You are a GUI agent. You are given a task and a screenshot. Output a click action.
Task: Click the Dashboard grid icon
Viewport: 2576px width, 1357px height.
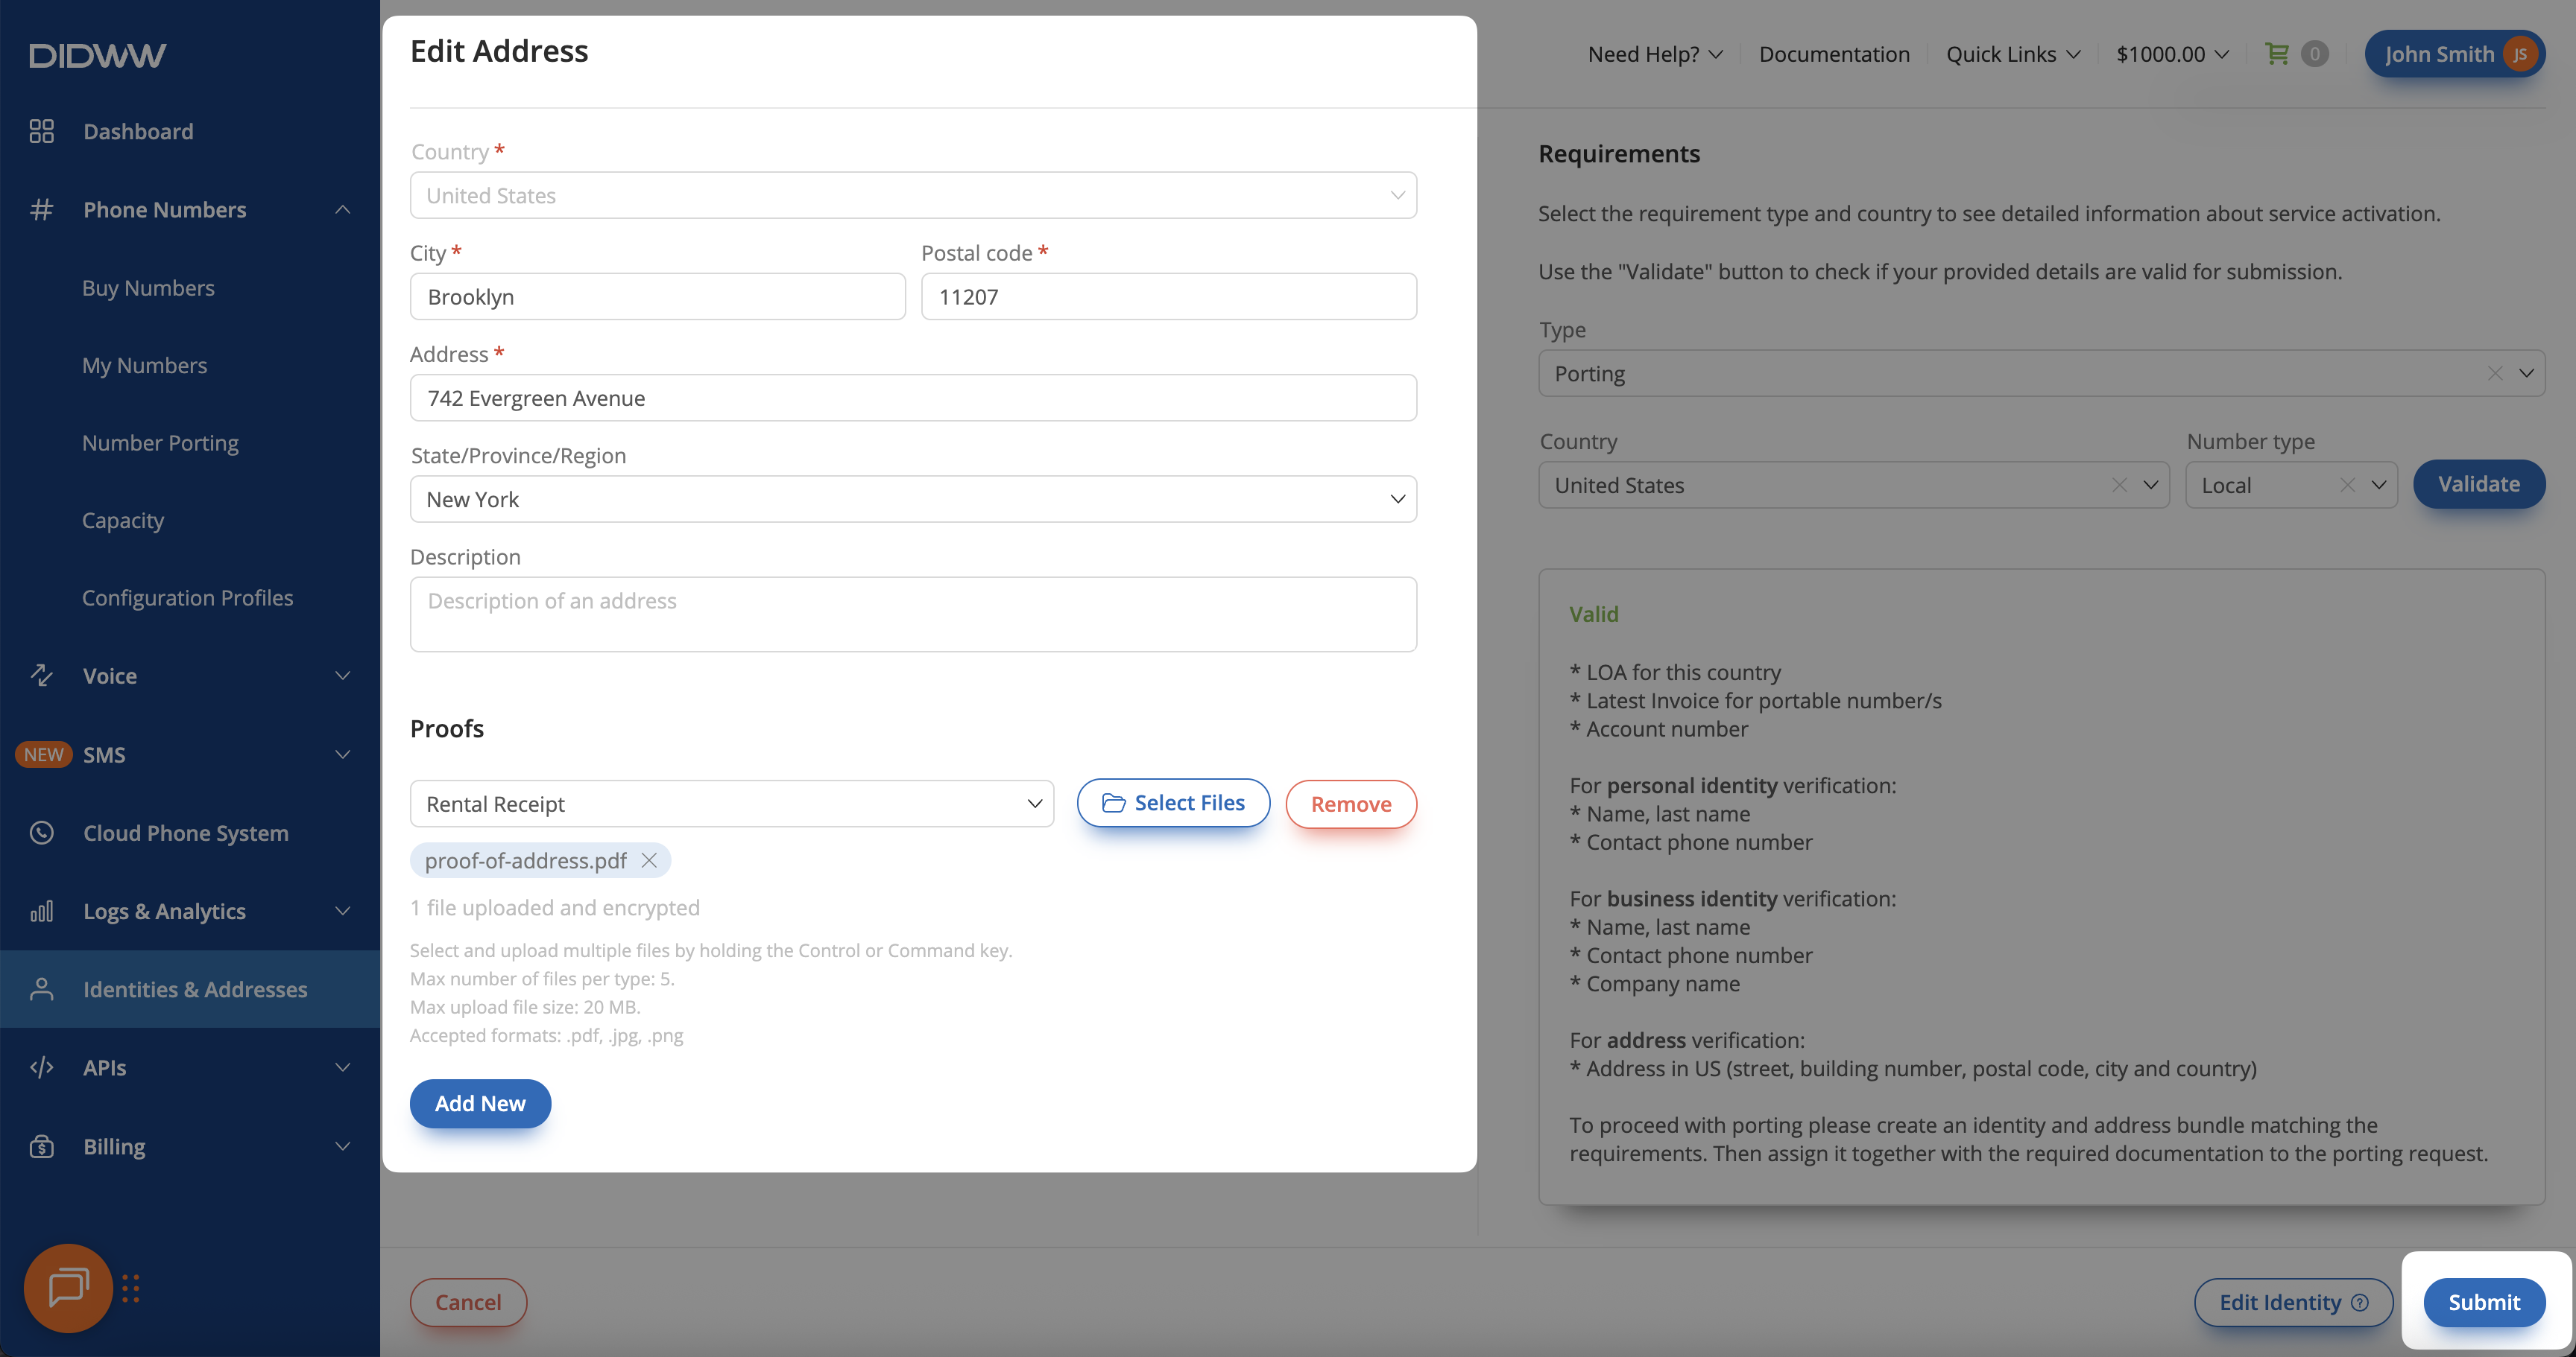click(x=41, y=131)
